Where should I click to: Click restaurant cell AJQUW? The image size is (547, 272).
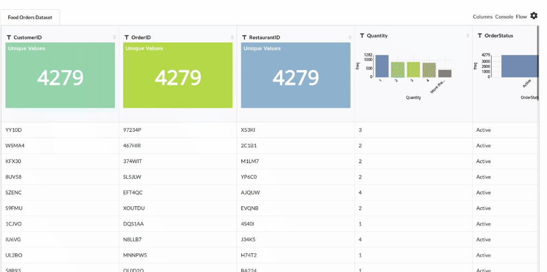point(251,193)
